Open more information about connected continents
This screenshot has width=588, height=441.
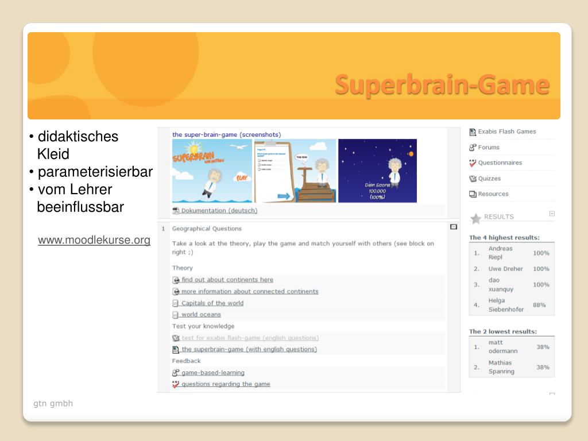[250, 291]
